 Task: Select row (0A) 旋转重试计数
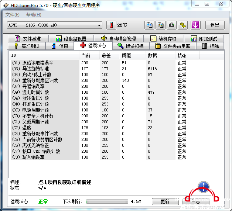[105, 98]
